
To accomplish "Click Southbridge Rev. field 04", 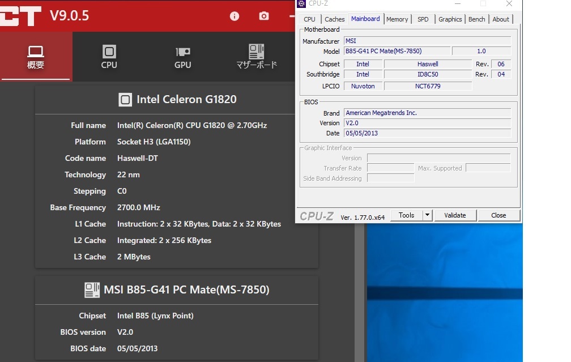I will [x=501, y=74].
